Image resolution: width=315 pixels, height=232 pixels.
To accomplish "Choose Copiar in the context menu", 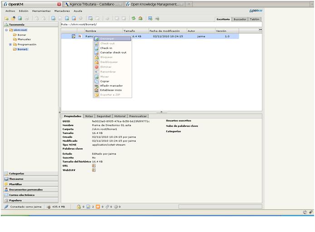I will pos(113,81).
